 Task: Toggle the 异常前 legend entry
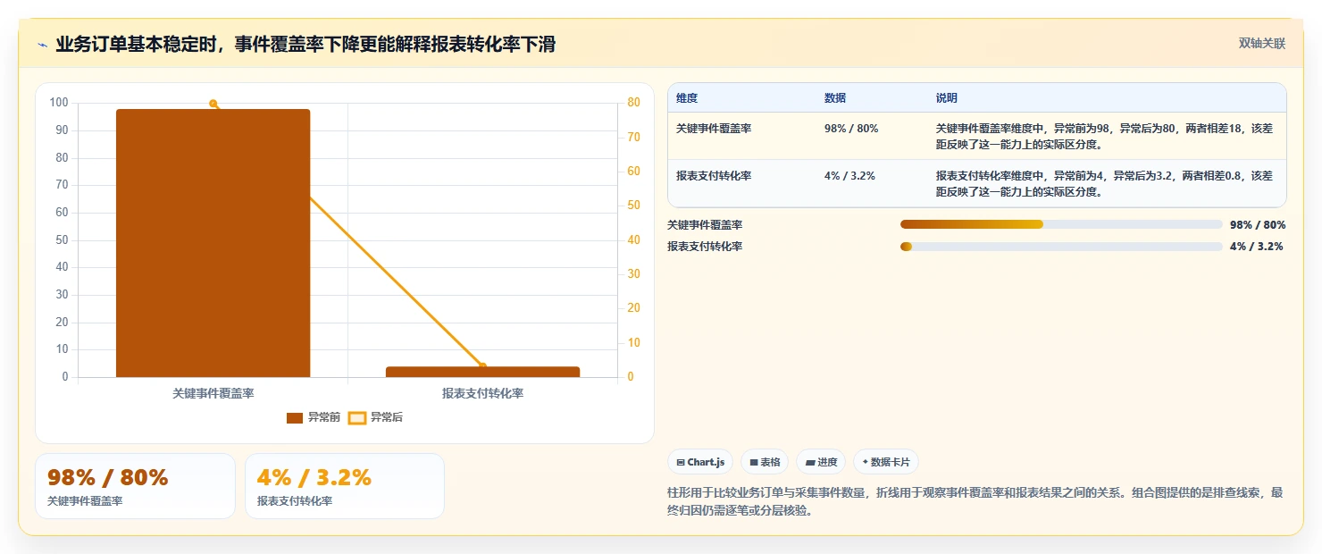(314, 417)
